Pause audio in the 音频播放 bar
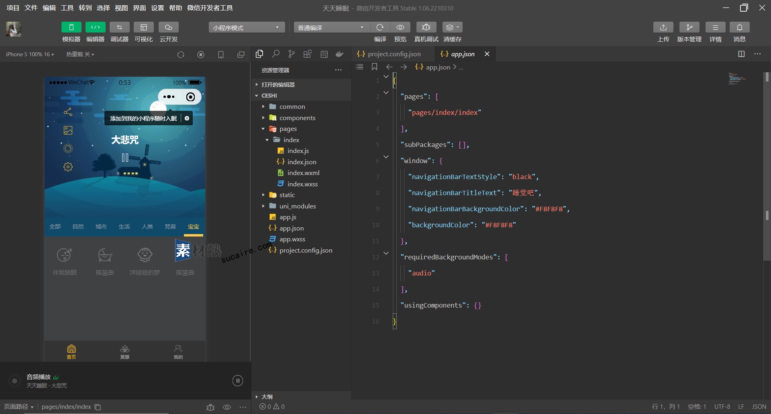771x414 pixels. 238,381
